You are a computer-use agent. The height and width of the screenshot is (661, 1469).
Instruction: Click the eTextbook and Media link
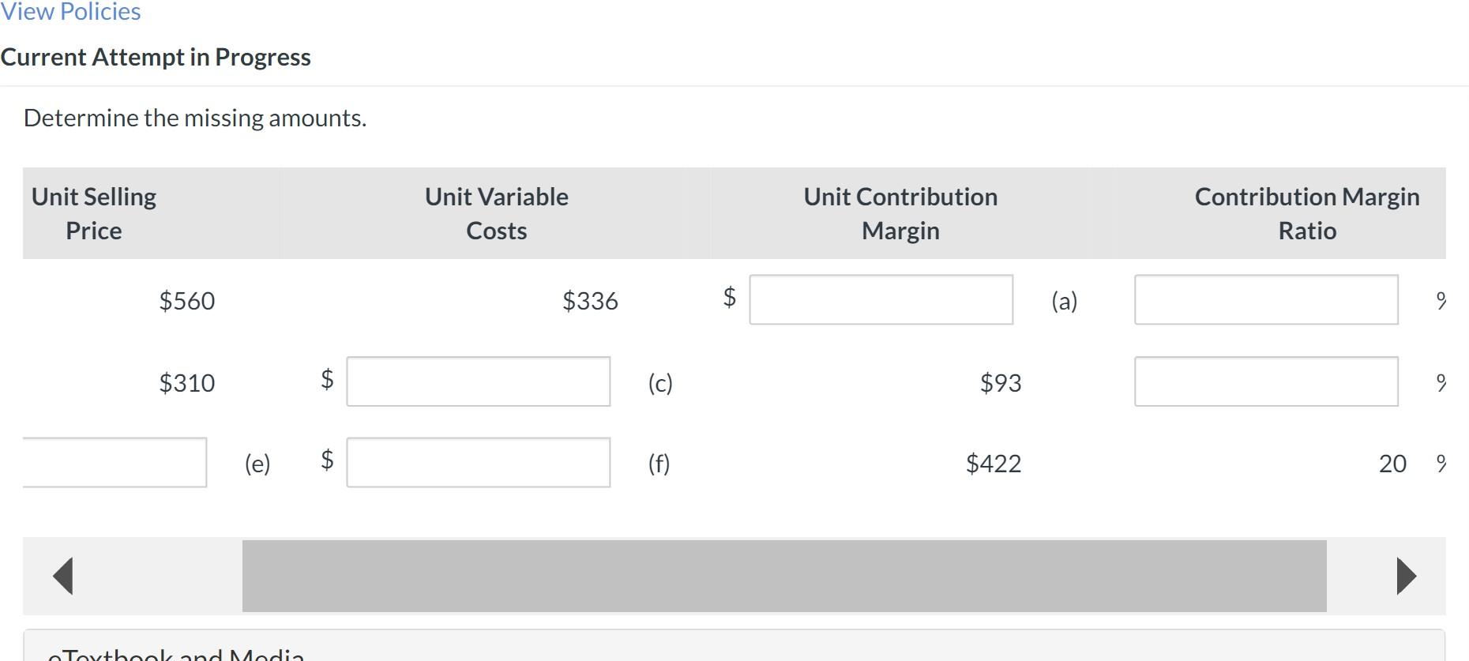click(174, 654)
